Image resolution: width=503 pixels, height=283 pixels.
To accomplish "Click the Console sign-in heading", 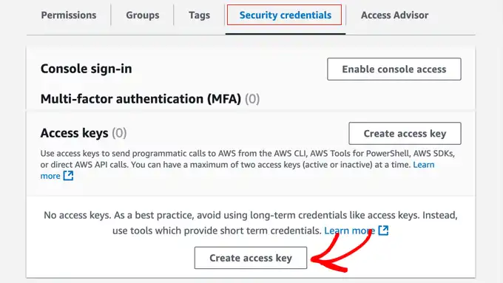I will 87,69.
